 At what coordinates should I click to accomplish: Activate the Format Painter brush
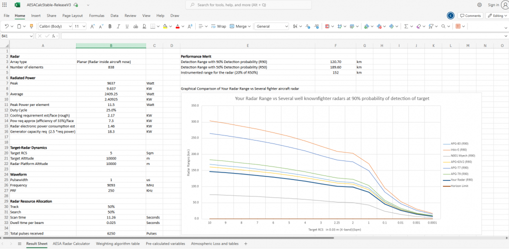pyautogui.click(x=31, y=26)
